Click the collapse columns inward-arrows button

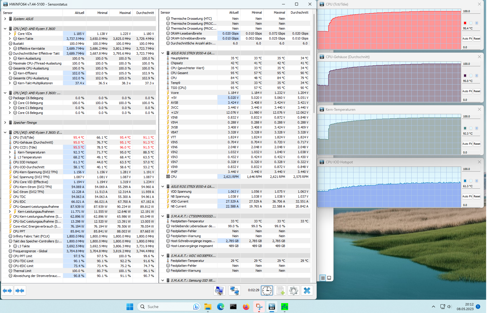click(20, 291)
